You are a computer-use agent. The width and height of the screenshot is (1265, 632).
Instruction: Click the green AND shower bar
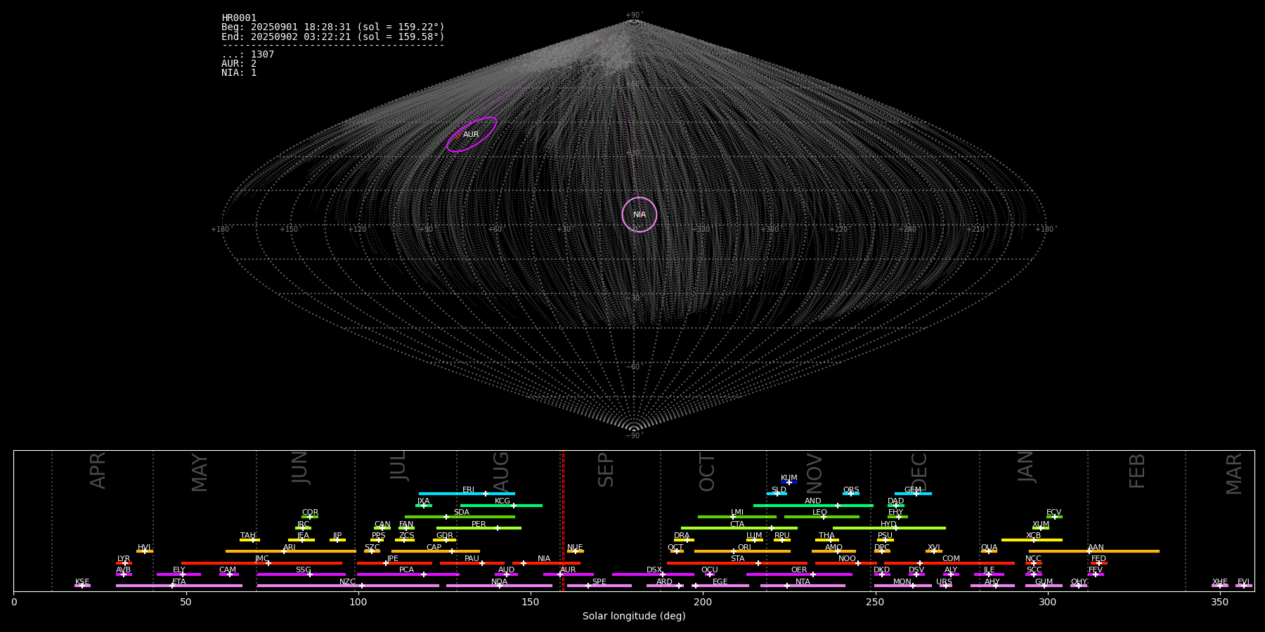(813, 505)
